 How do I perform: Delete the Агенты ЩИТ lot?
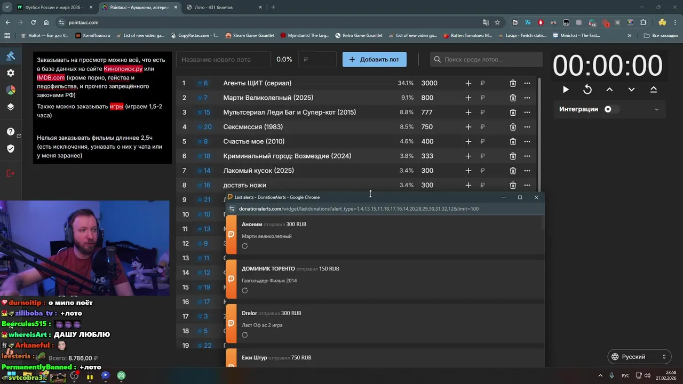513,83
